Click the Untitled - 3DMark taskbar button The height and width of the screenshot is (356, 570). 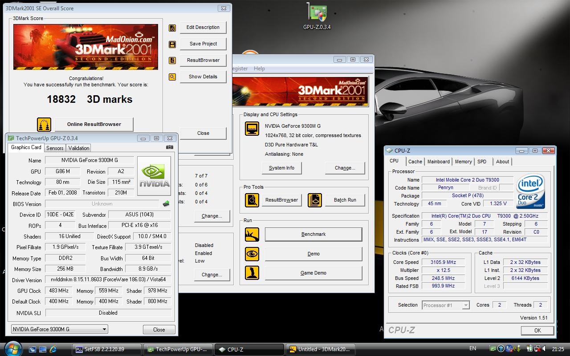(321, 349)
